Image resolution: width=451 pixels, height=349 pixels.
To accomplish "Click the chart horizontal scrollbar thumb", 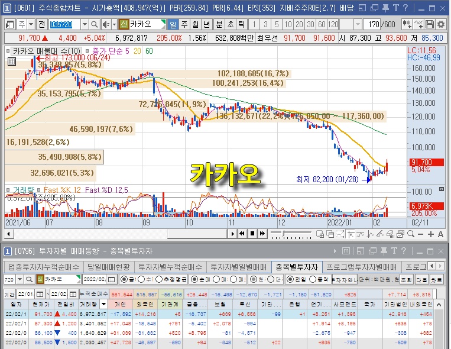I will tap(197, 234).
